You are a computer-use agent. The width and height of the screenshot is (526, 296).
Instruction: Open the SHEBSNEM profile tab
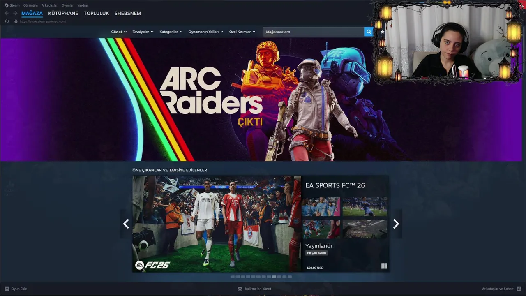[128, 13]
